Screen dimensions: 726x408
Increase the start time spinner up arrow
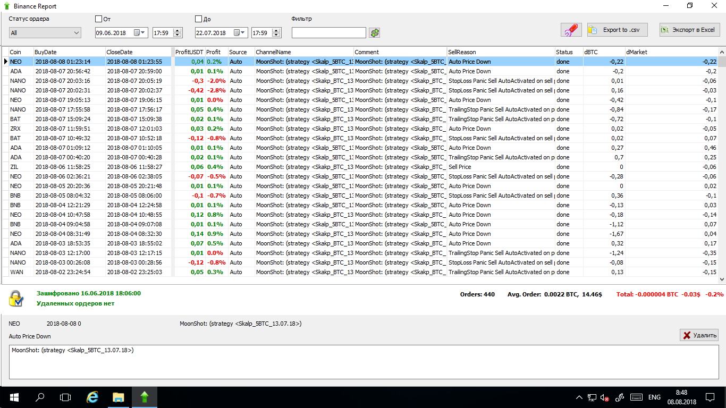[x=177, y=30]
